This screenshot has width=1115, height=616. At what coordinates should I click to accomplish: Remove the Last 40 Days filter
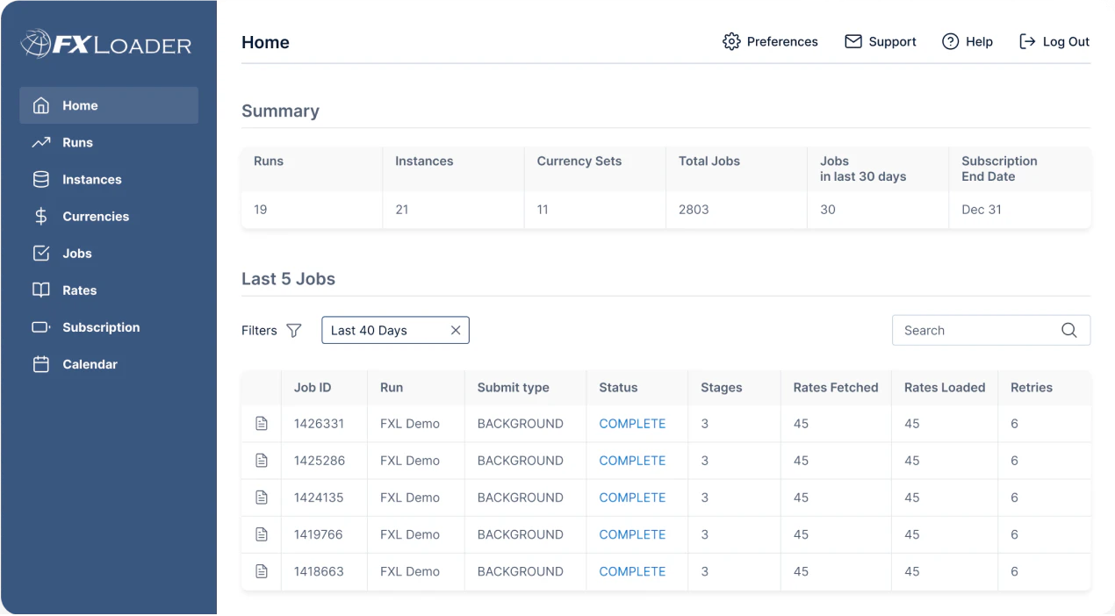tap(455, 331)
